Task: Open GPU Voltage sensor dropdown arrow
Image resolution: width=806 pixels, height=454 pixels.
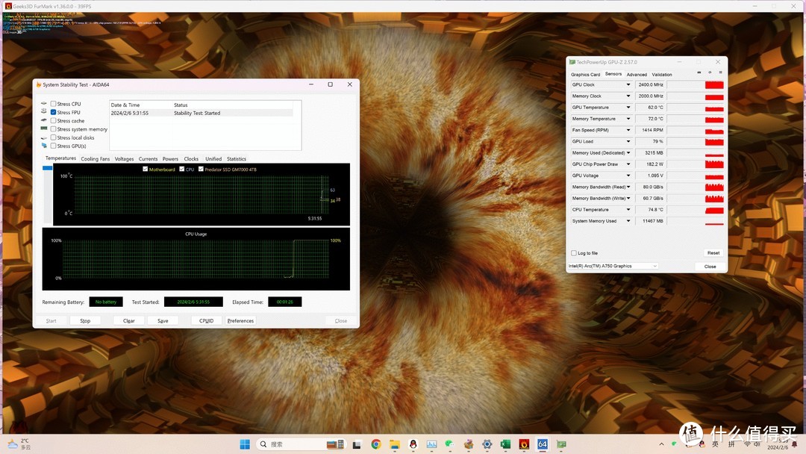Action: click(x=628, y=175)
